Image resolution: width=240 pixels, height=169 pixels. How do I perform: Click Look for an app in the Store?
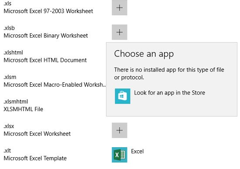coord(170,93)
